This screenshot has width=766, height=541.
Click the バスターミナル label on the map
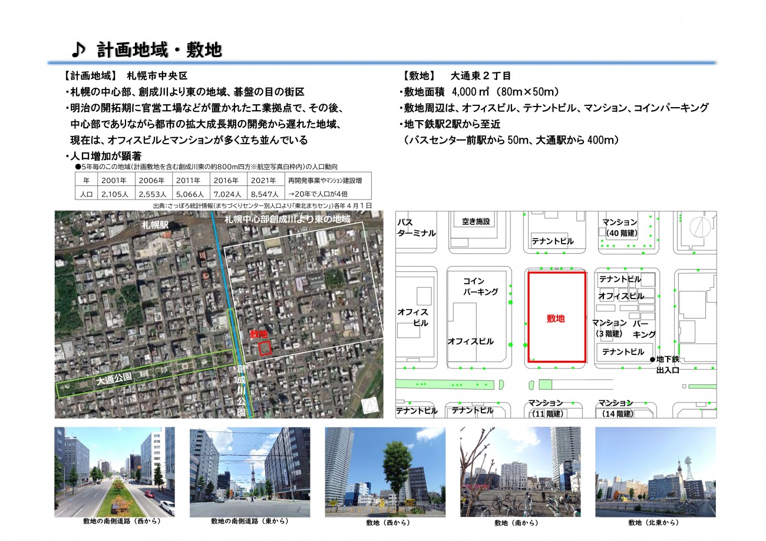point(416,228)
